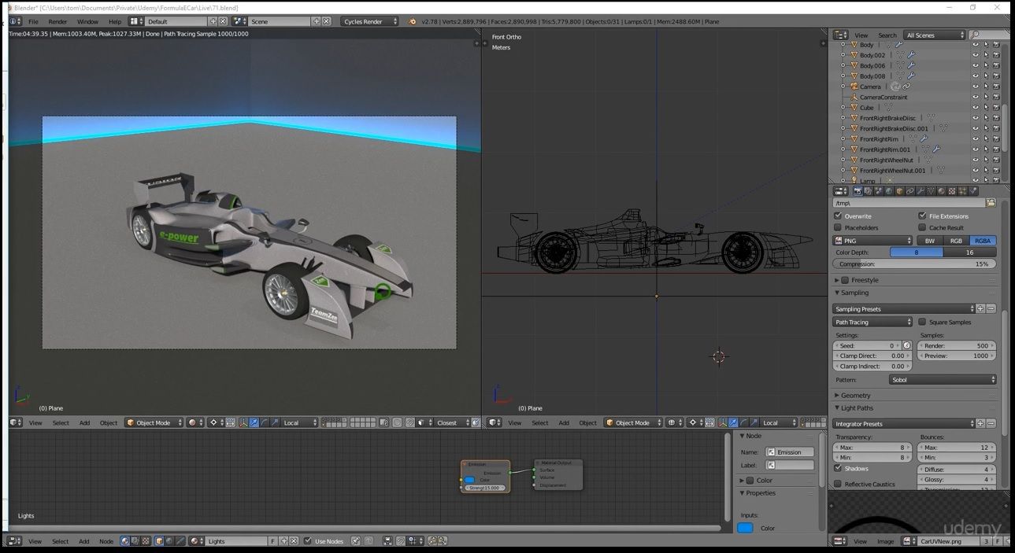Enable the Square Samples checkbox
The image size is (1015, 553).
click(x=922, y=322)
